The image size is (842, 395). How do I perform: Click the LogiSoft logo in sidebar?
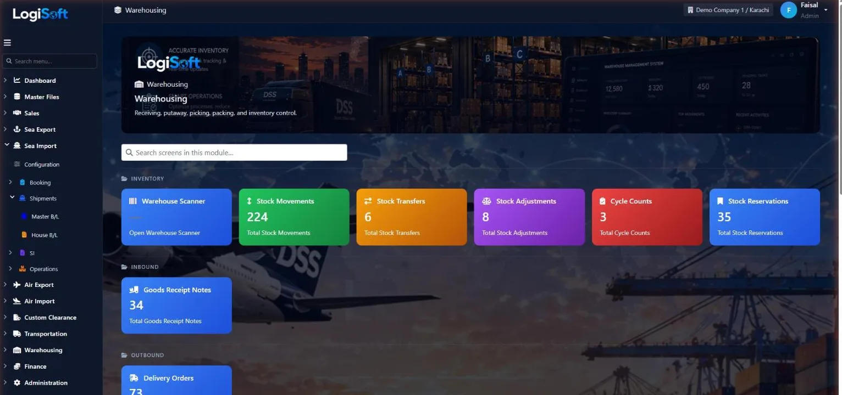click(40, 14)
